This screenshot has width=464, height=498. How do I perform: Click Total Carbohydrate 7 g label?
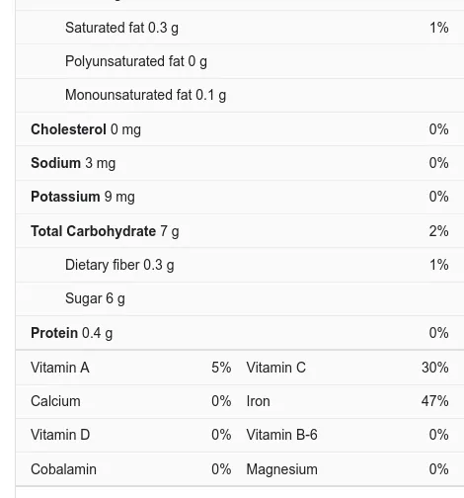[x=105, y=231]
